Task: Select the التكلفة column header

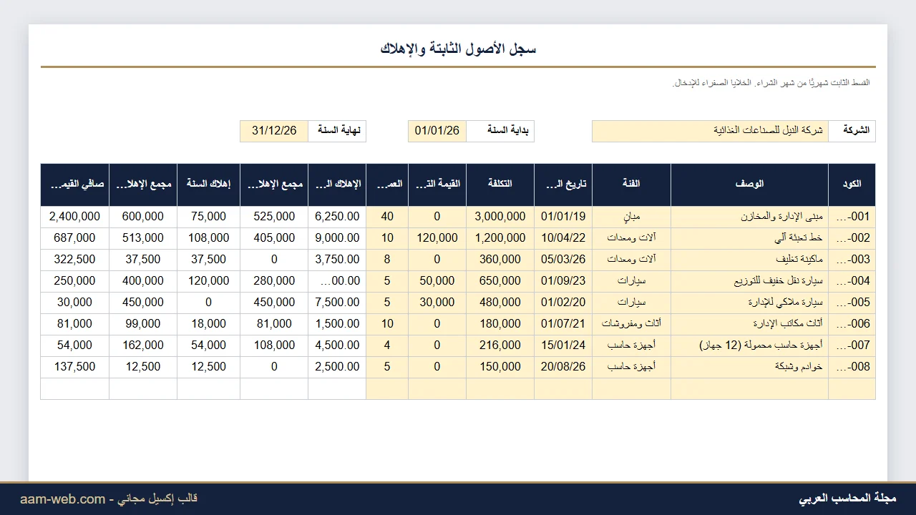Action: pyautogui.click(x=500, y=185)
